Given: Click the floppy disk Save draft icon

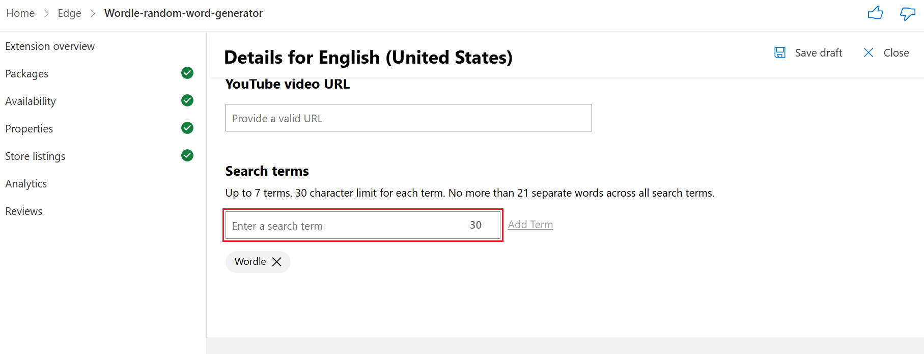Looking at the screenshot, I should [x=779, y=52].
